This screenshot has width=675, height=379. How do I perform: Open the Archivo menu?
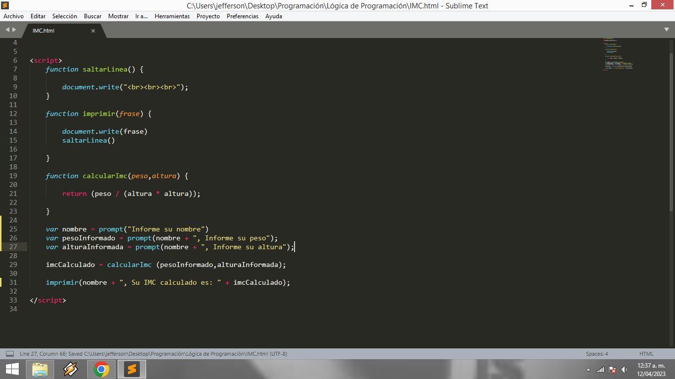click(x=13, y=16)
